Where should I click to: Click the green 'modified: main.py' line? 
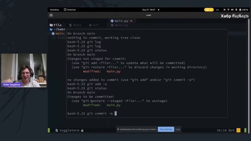[102, 105]
